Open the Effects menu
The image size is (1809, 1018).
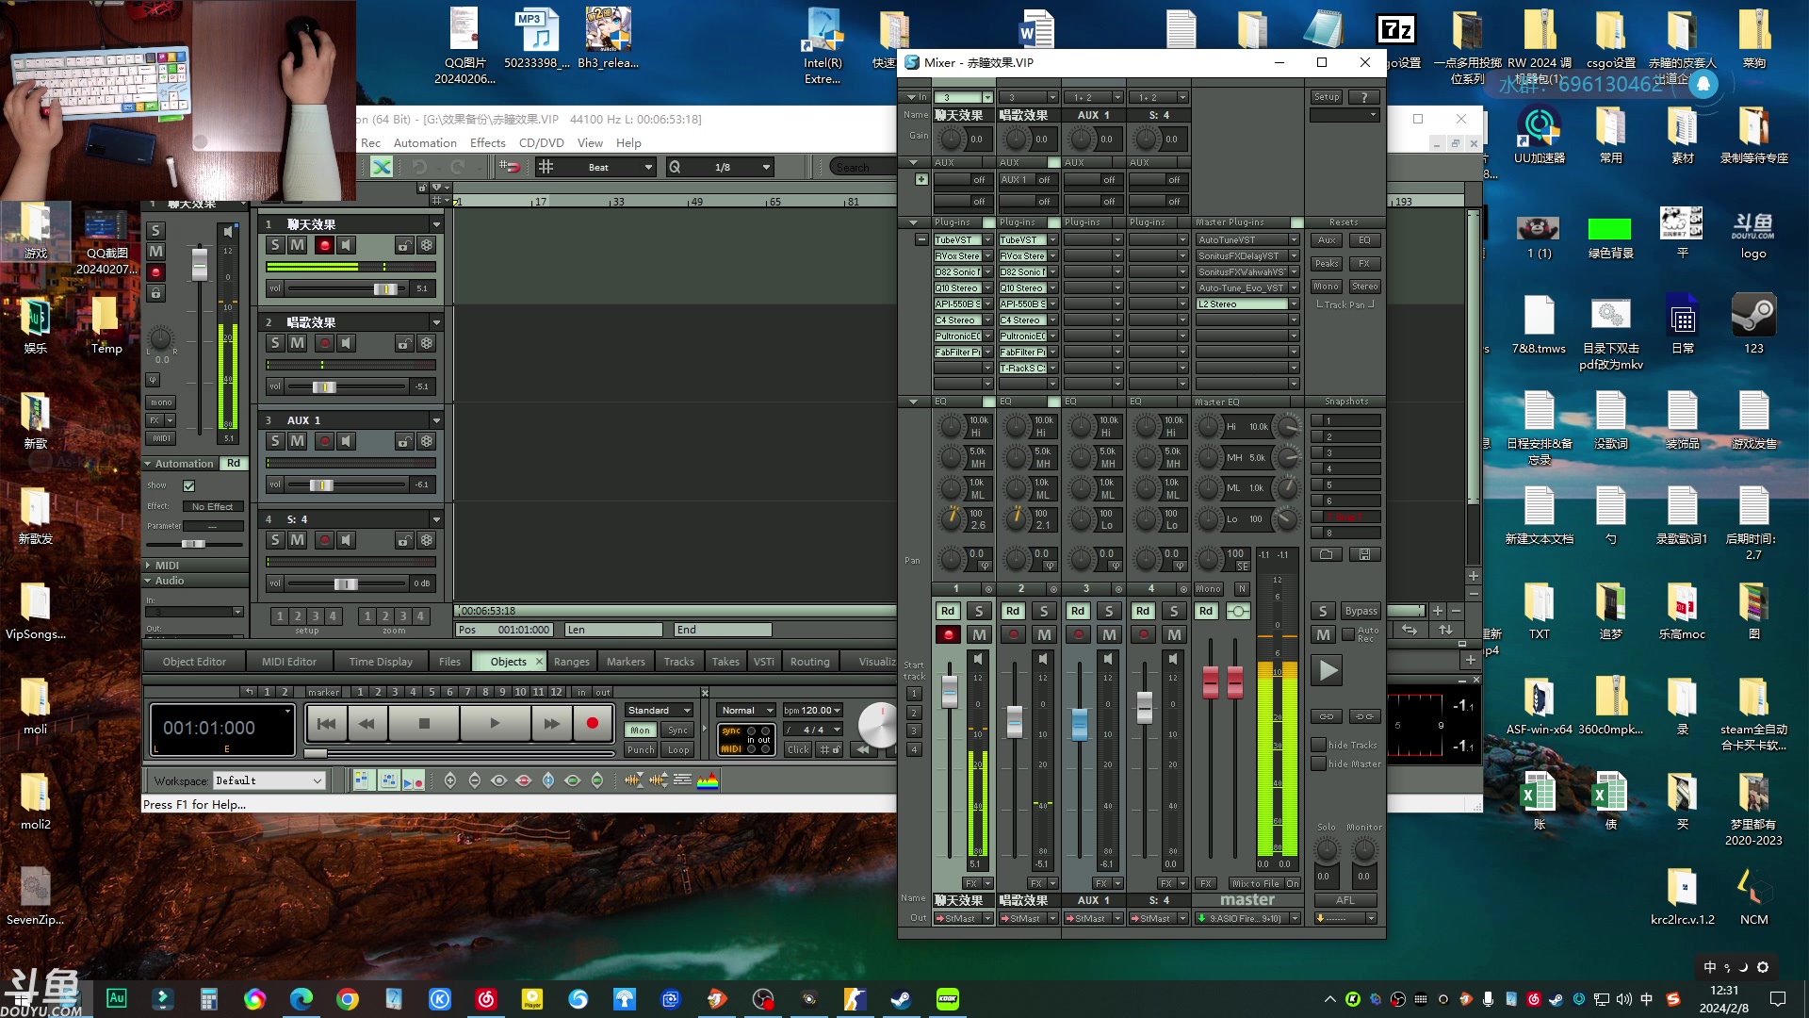[487, 143]
